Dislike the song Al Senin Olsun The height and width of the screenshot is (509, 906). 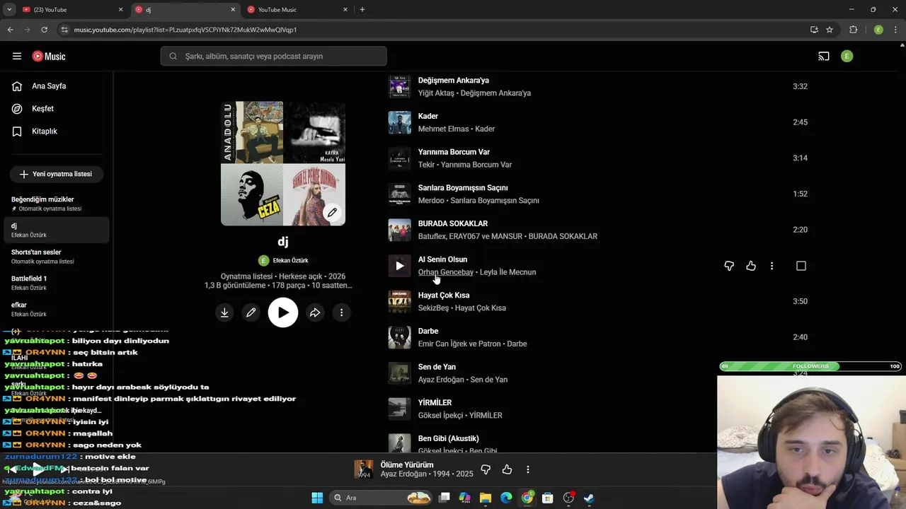[x=729, y=266]
